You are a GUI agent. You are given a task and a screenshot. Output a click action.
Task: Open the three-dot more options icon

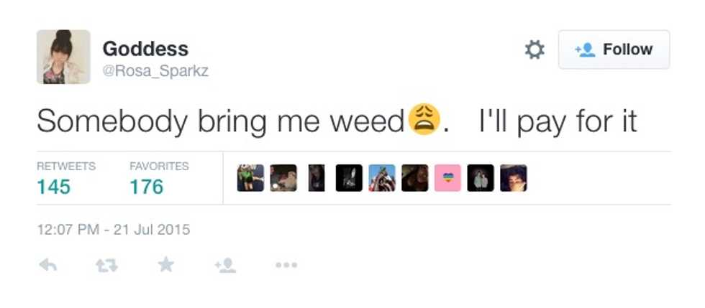[x=286, y=266]
